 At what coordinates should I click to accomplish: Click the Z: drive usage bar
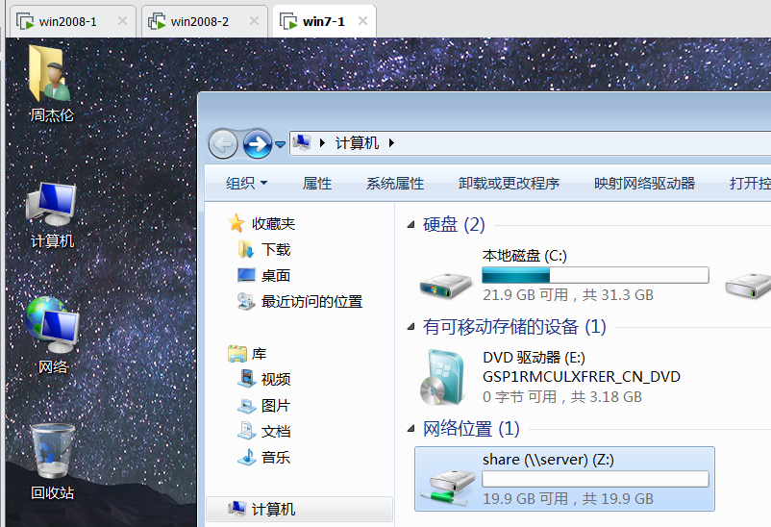[x=595, y=479]
